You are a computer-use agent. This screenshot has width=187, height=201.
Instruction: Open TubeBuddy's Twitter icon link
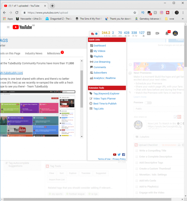(119, 155)
